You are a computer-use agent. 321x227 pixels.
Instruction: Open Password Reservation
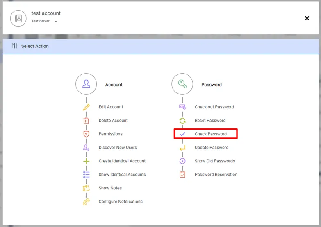216,175
